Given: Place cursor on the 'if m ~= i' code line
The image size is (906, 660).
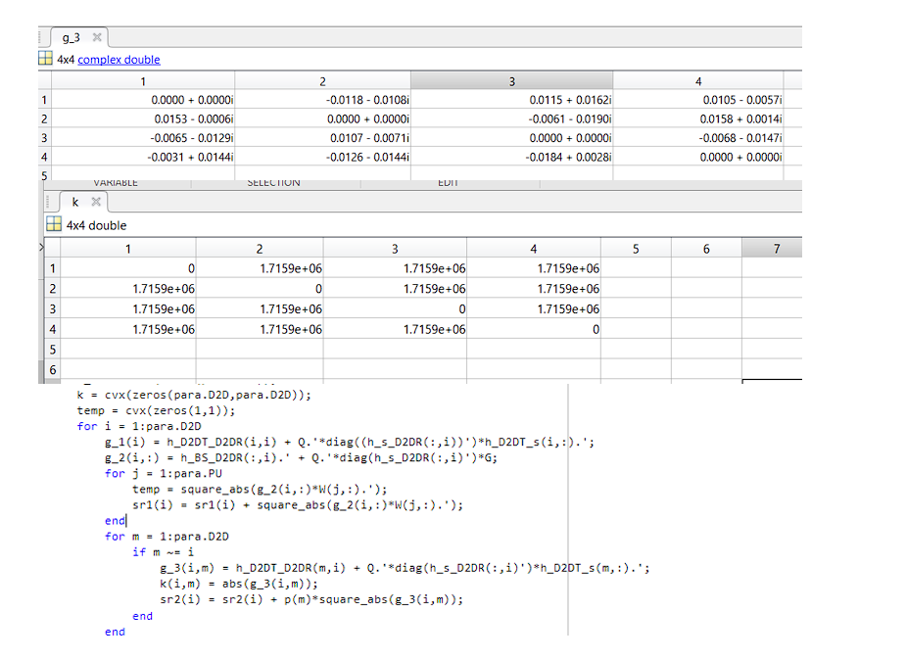Looking at the screenshot, I should [x=163, y=552].
